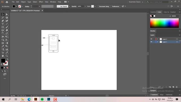Click Change Screen Mode icon
This screenshot has width=181, height=102.
coord(5,74)
